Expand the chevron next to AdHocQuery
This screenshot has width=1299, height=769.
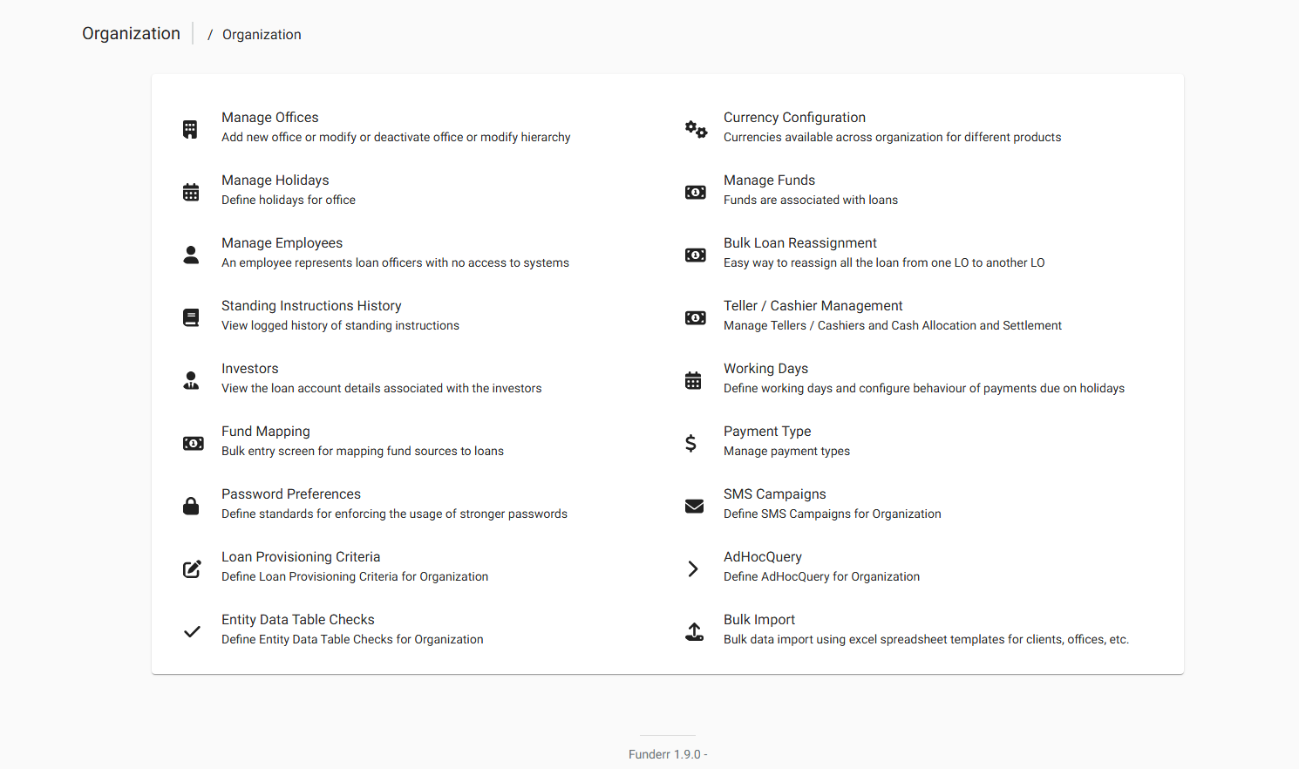coord(692,568)
